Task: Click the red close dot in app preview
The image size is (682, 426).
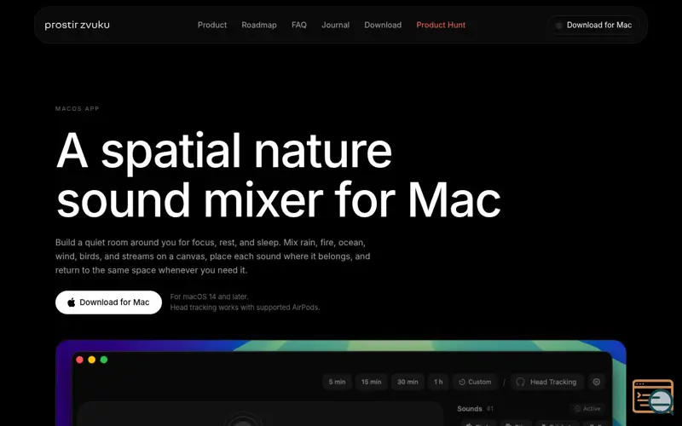Action: (79, 360)
